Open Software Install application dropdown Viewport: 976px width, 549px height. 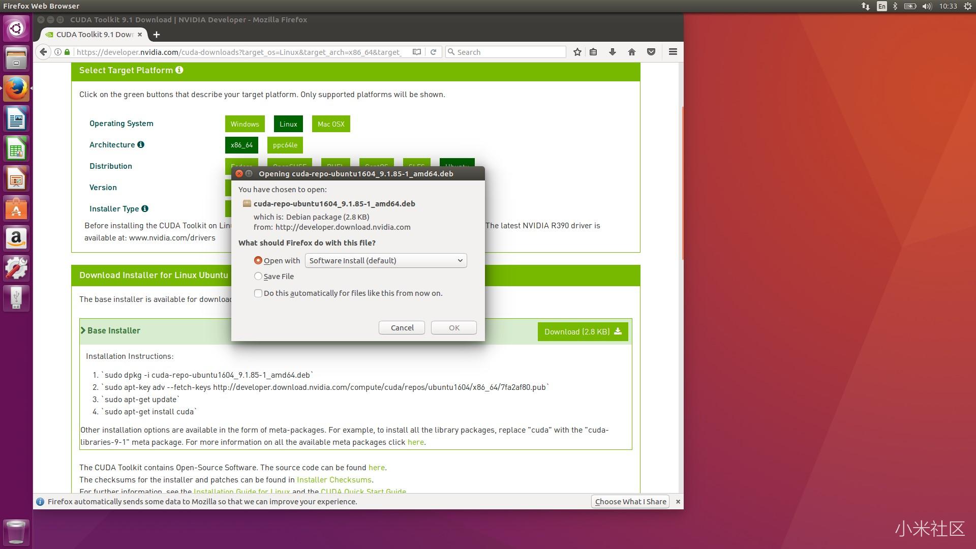[386, 260]
